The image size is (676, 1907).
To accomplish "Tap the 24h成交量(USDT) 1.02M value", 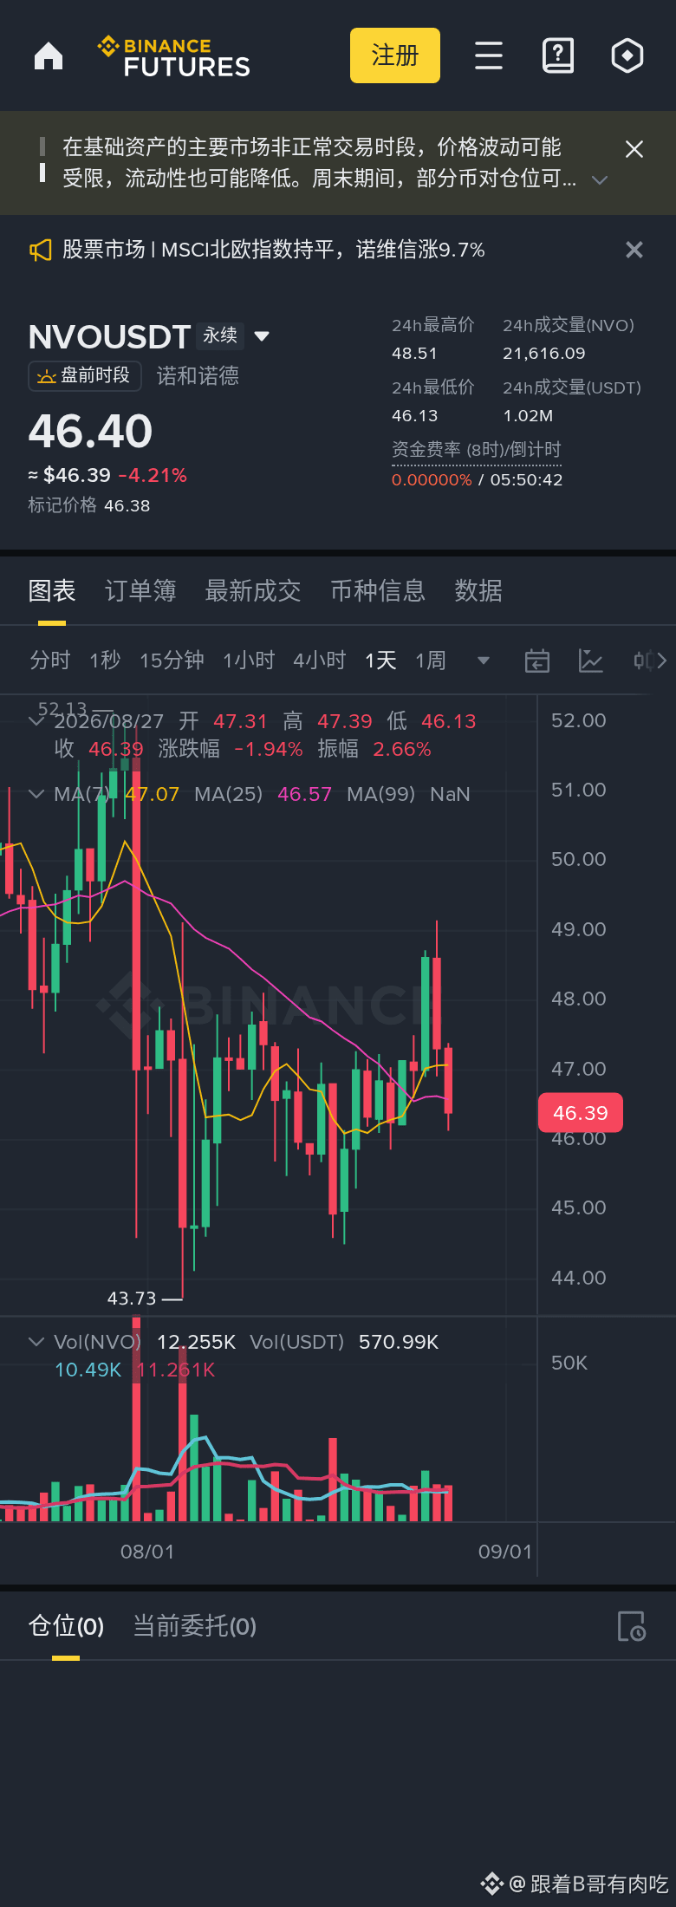I will coord(528,416).
